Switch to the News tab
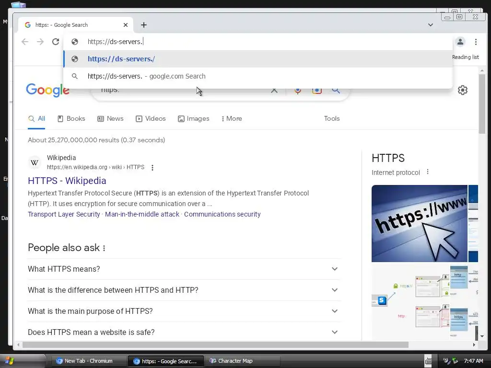This screenshot has height=368, width=491. point(111,119)
